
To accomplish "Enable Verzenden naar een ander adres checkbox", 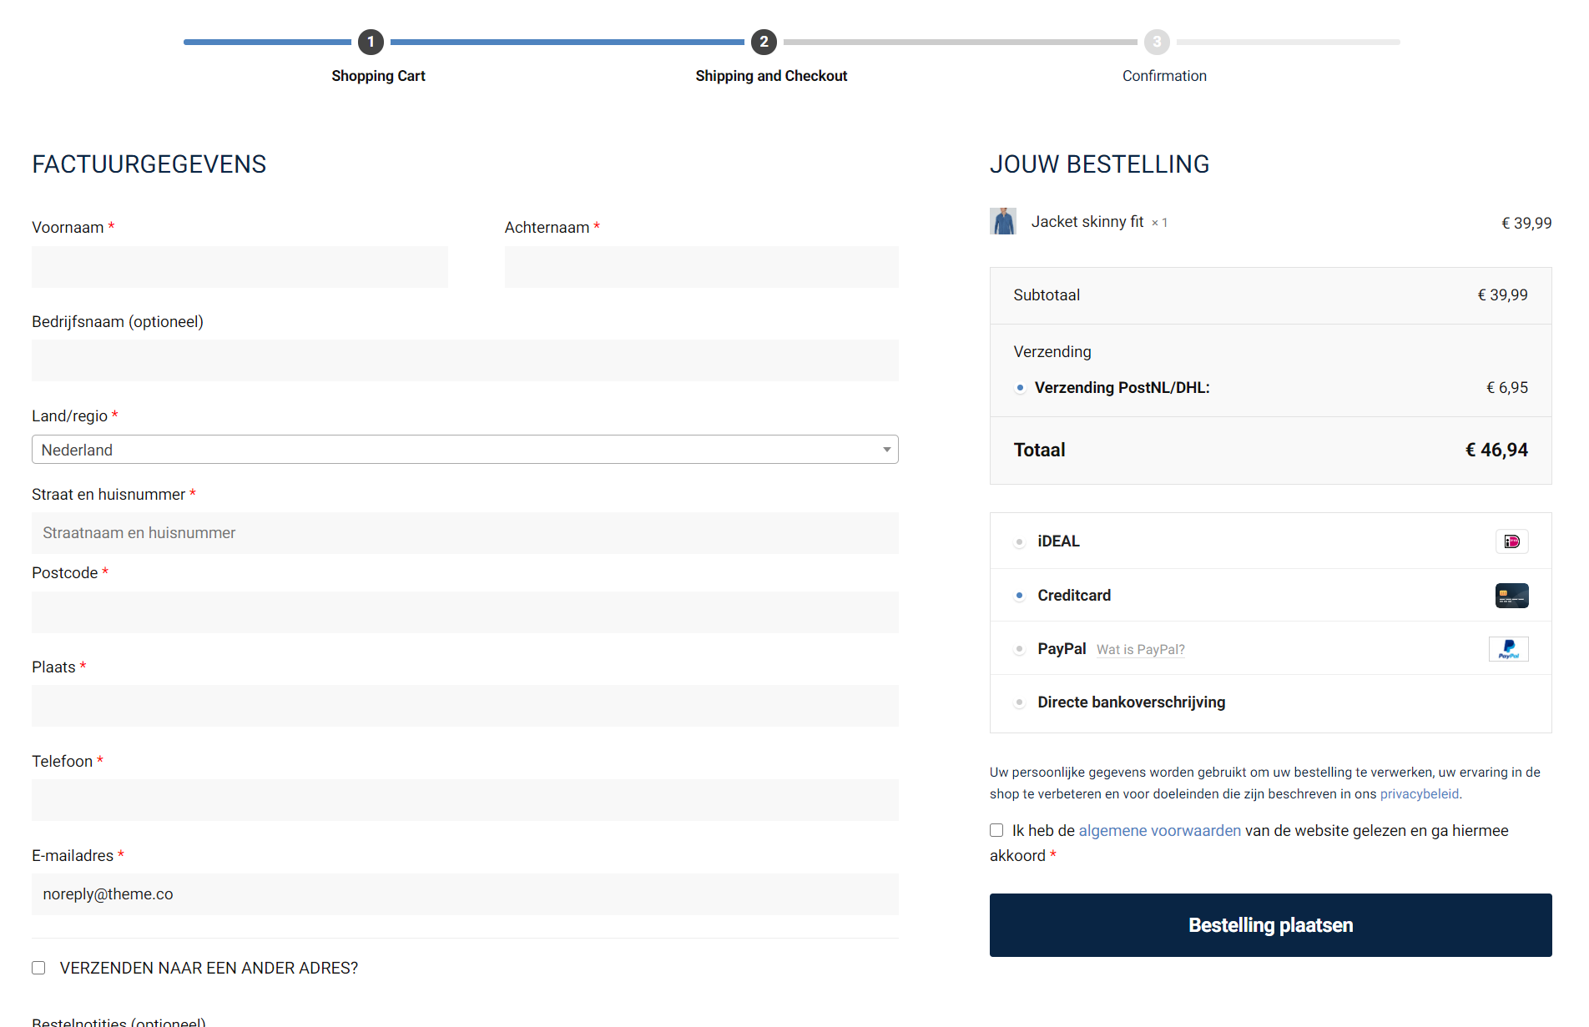I will pos(38,968).
